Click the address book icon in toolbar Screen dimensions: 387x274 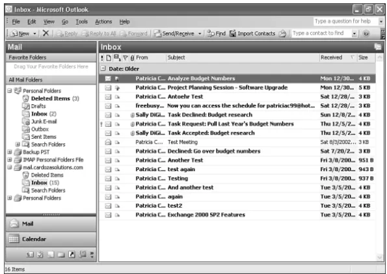coord(282,33)
